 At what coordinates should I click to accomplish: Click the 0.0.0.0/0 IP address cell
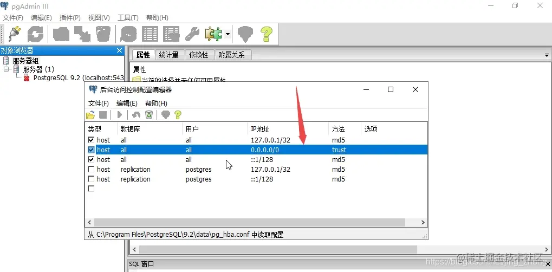(265, 150)
